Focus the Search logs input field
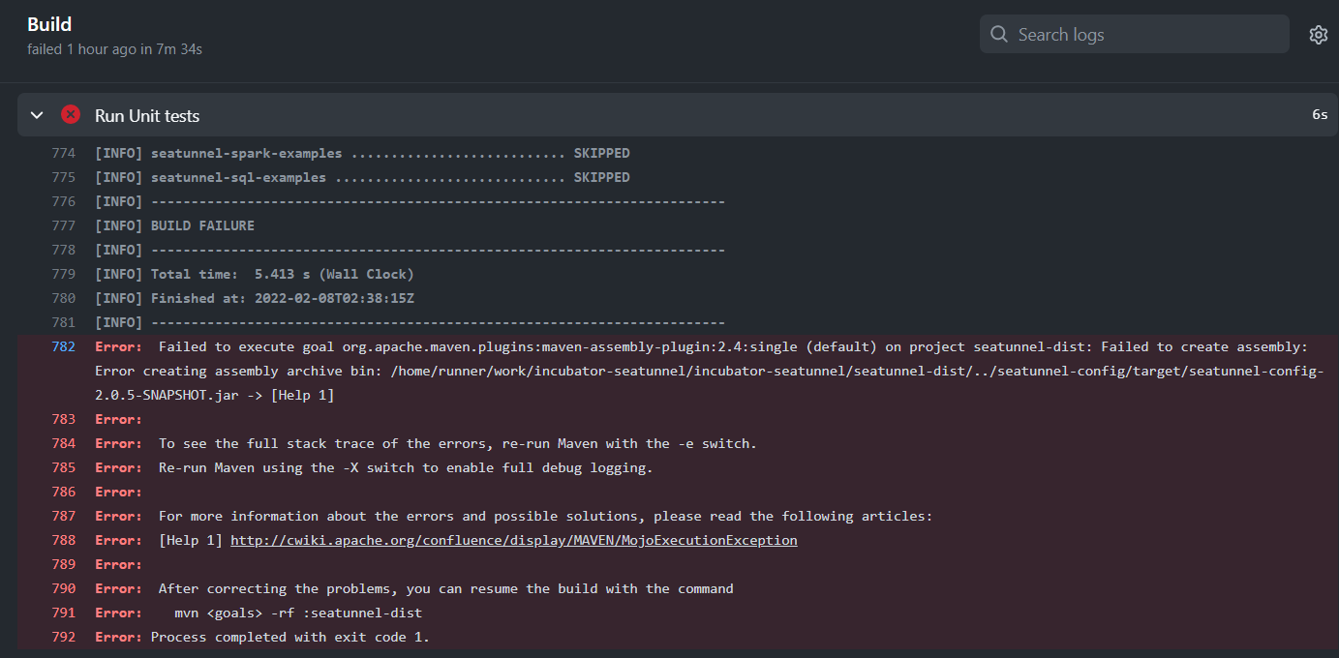Image resolution: width=1339 pixels, height=658 pixels. click(x=1134, y=34)
